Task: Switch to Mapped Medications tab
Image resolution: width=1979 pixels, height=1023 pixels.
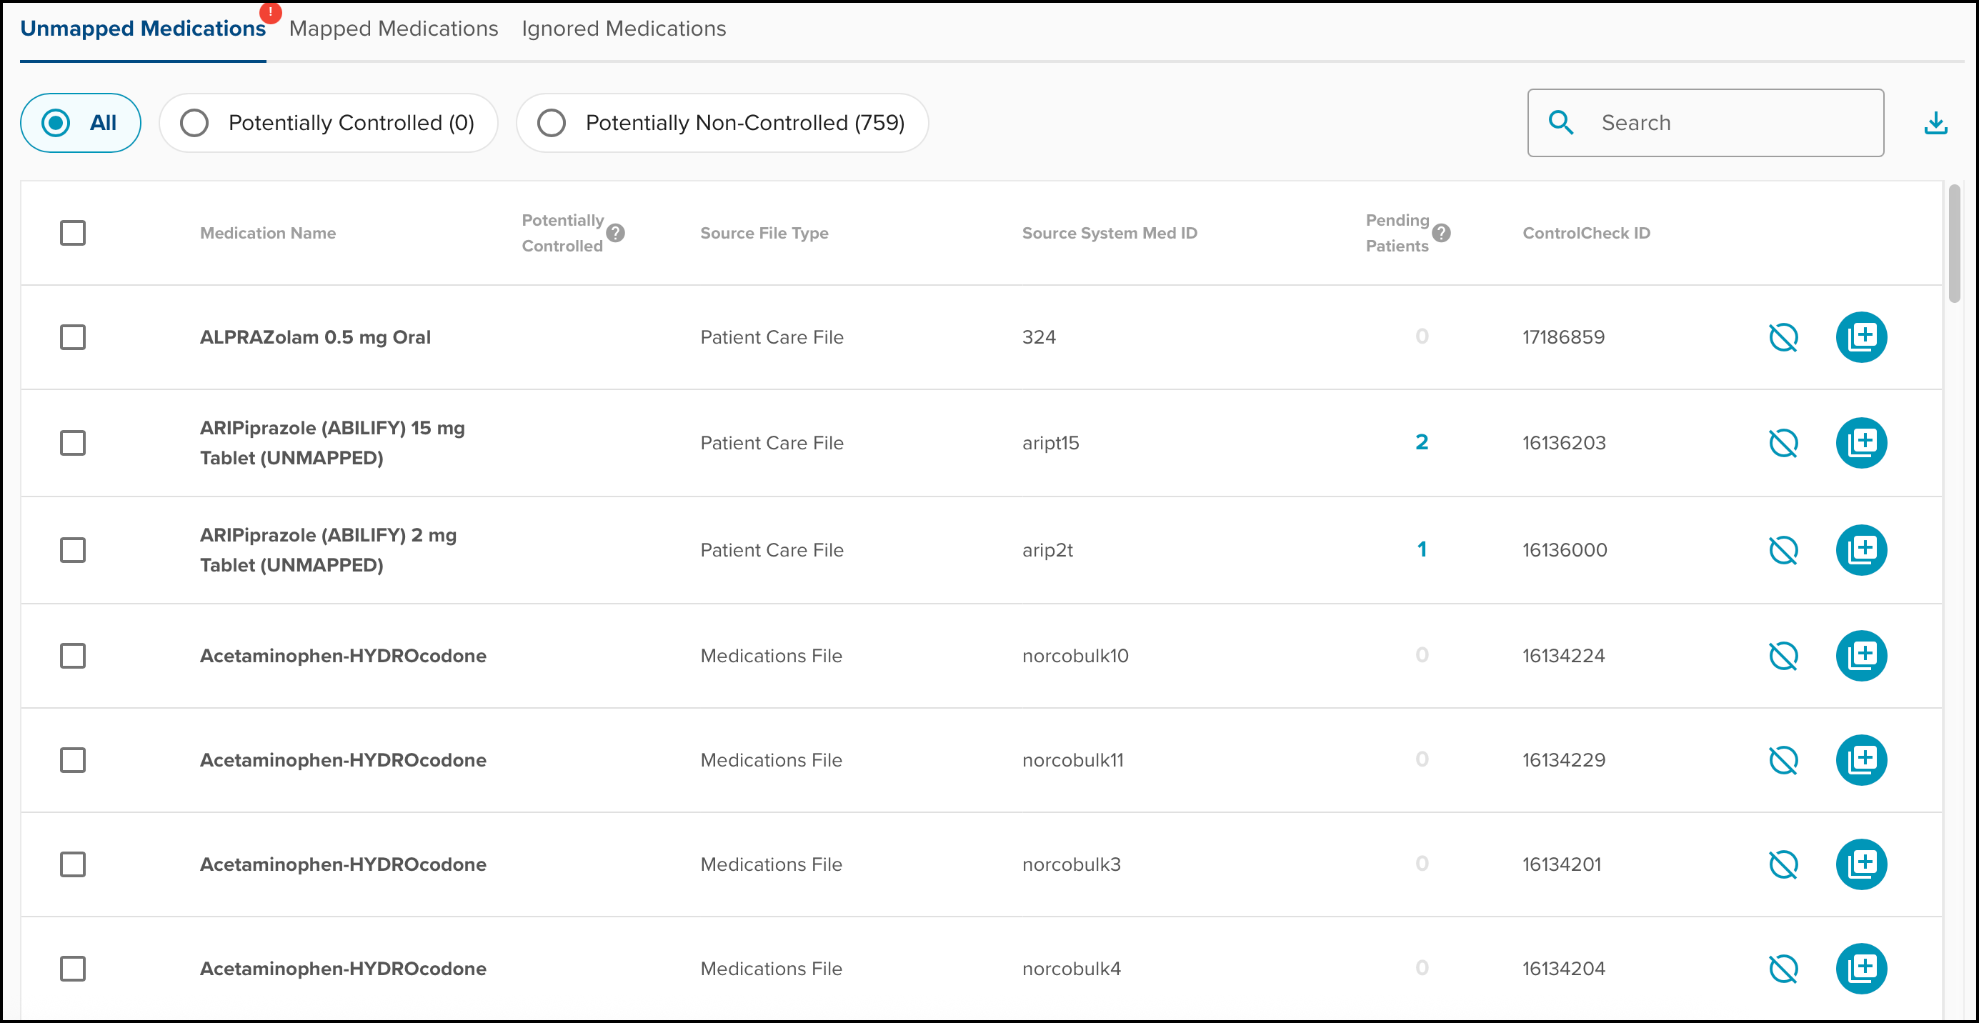Action: click(x=394, y=29)
